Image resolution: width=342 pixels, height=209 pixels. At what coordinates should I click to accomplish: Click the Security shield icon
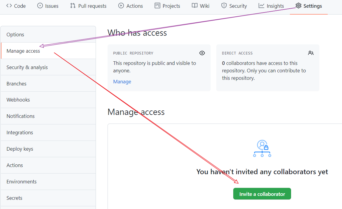(224, 6)
